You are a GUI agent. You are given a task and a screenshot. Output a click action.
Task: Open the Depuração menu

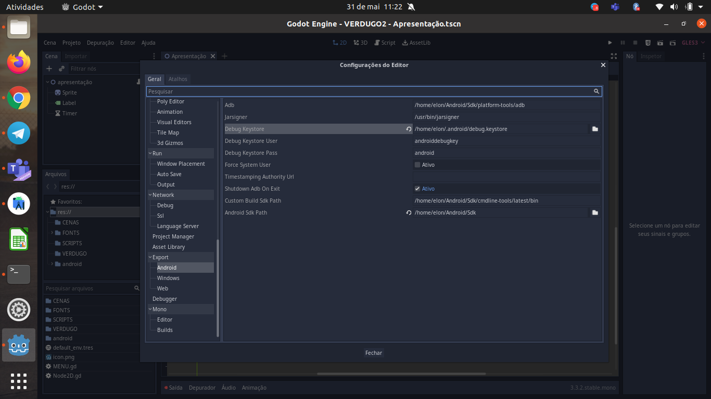(x=100, y=43)
